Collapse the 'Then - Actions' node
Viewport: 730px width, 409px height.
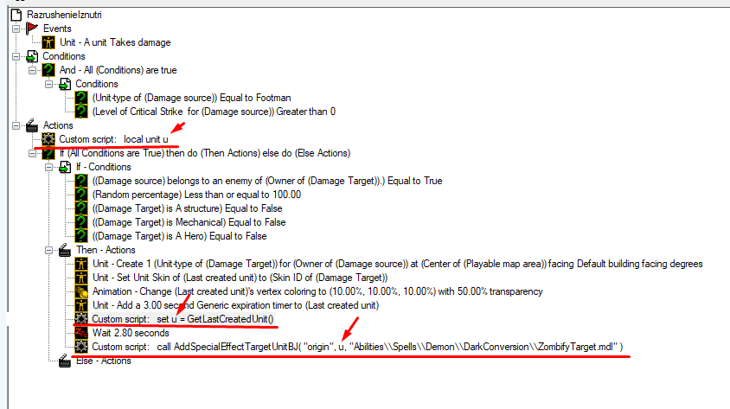49,251
